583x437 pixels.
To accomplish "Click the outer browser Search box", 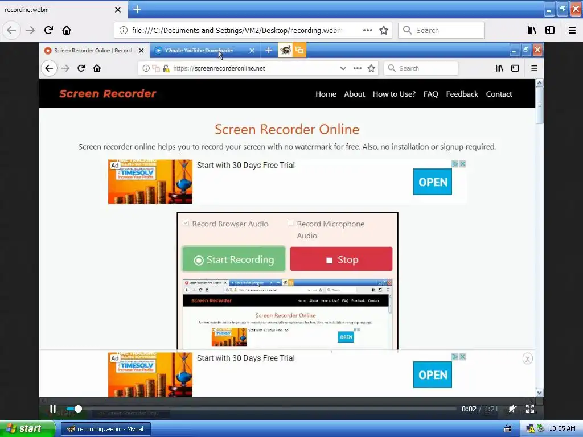I will click(x=441, y=30).
